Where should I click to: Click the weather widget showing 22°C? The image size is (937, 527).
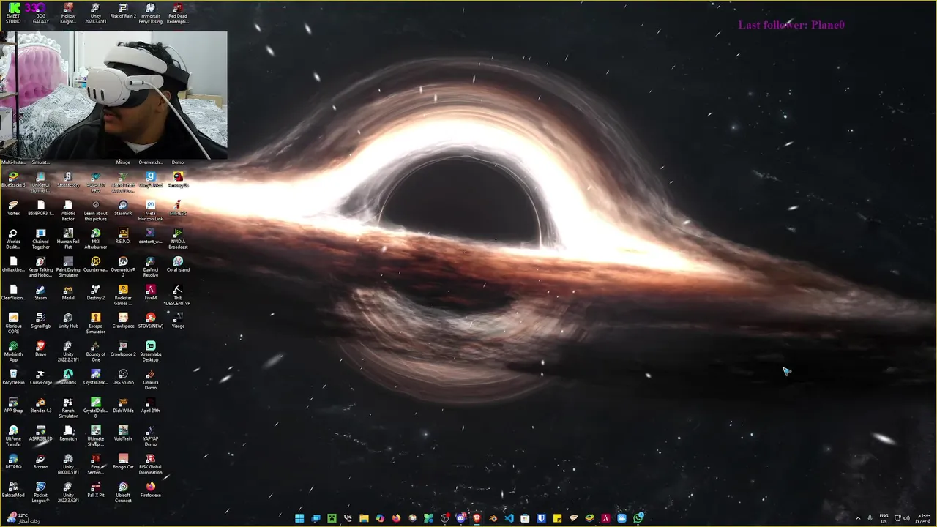click(x=20, y=518)
